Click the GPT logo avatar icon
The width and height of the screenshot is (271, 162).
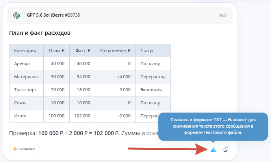coord(17,15)
